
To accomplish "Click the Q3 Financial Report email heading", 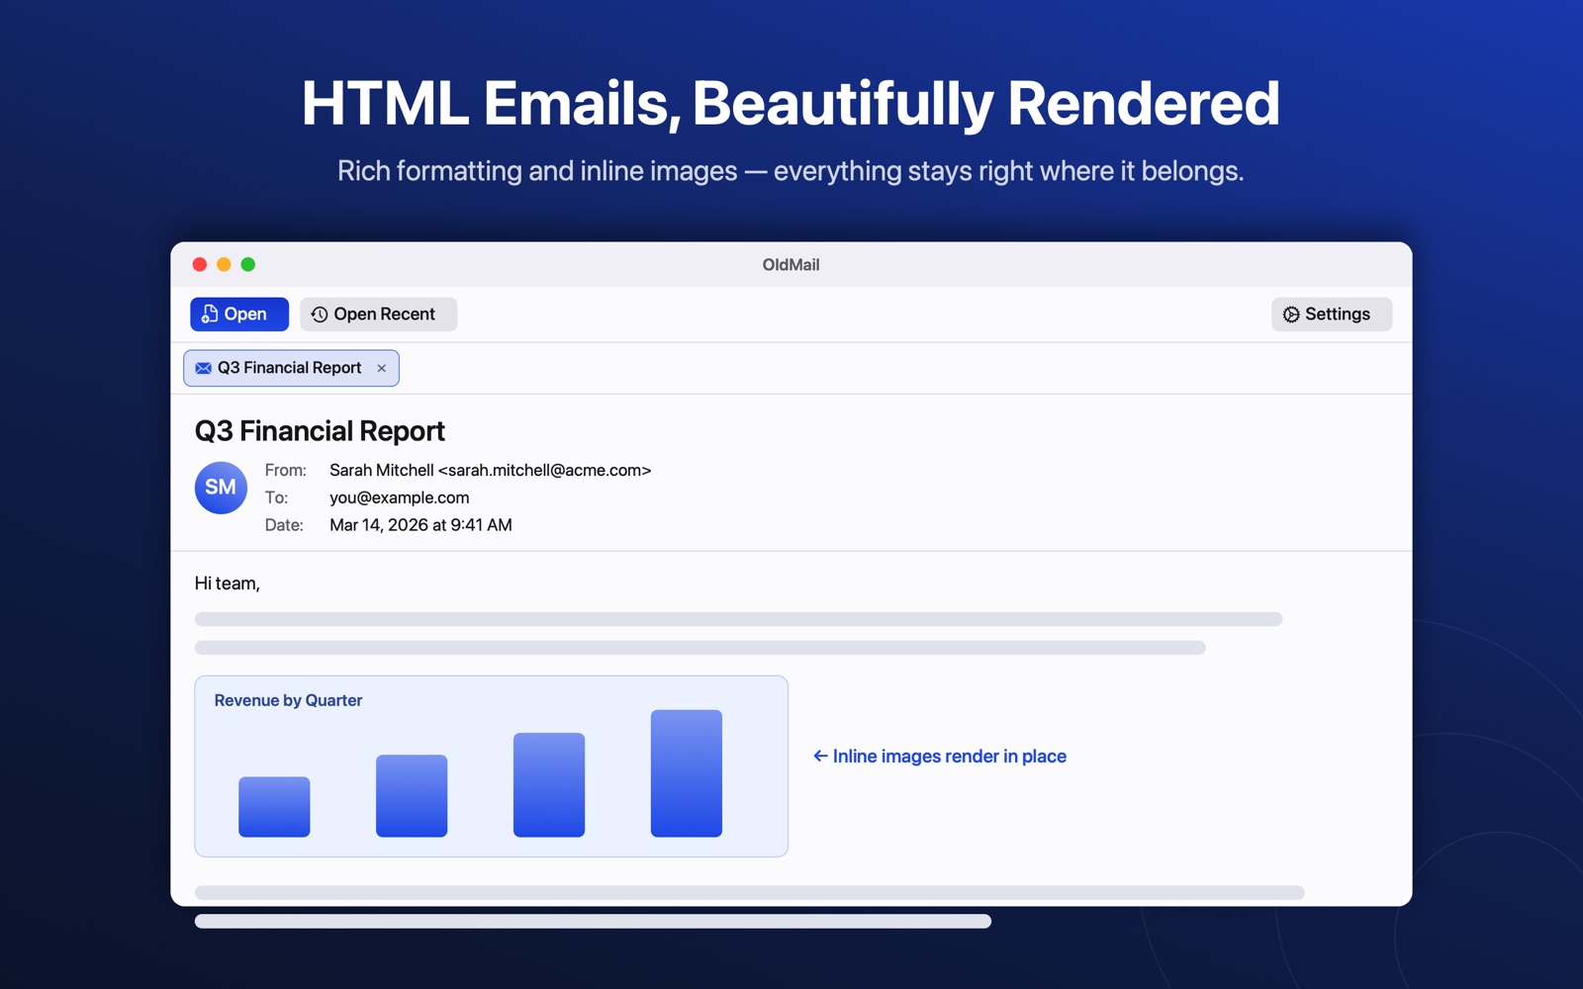I will 320,431.
